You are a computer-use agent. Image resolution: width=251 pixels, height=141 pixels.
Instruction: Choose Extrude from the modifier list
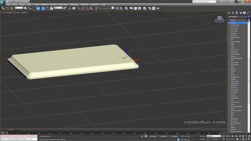[238, 23]
